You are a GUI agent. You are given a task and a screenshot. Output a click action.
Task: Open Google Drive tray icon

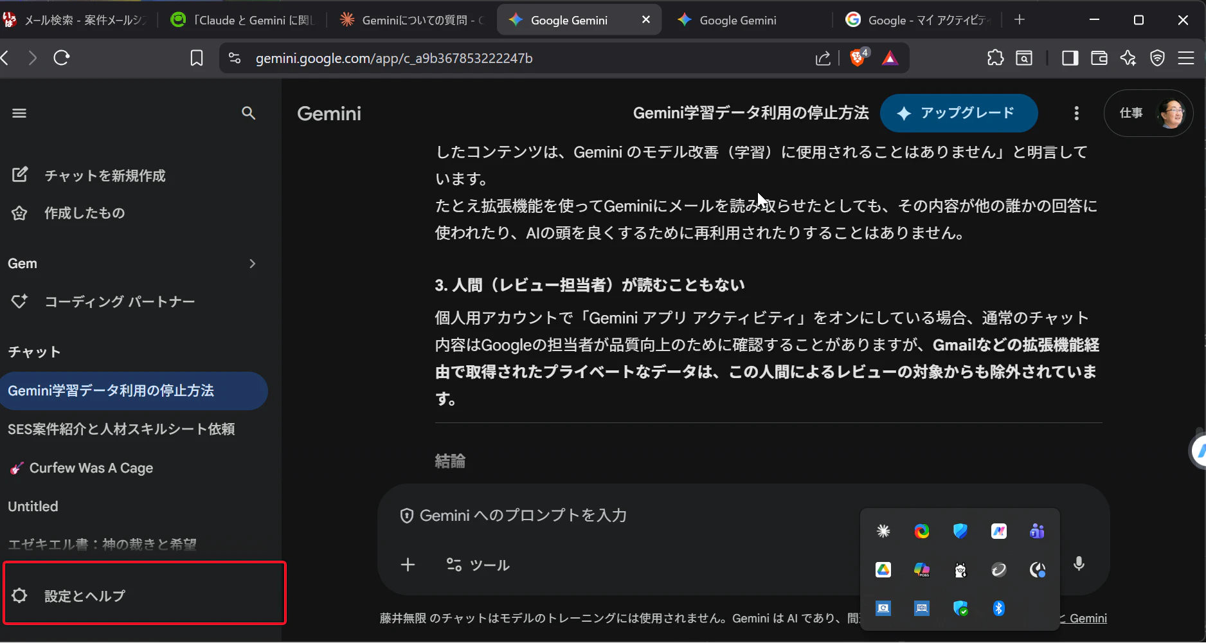pyautogui.click(x=883, y=569)
